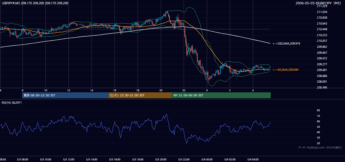The image size is (345, 162).
Task: Click the 5/6 04:00 time label
Action: [253, 160]
